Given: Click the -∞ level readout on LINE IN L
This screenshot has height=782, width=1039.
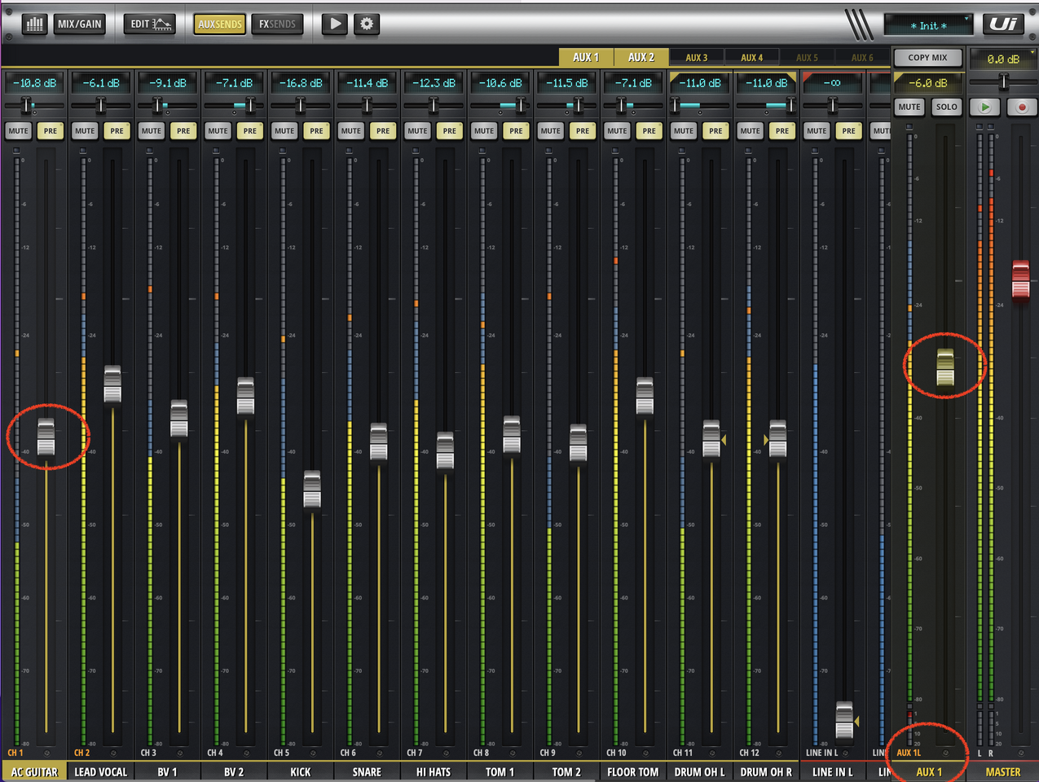Looking at the screenshot, I should click(x=833, y=82).
